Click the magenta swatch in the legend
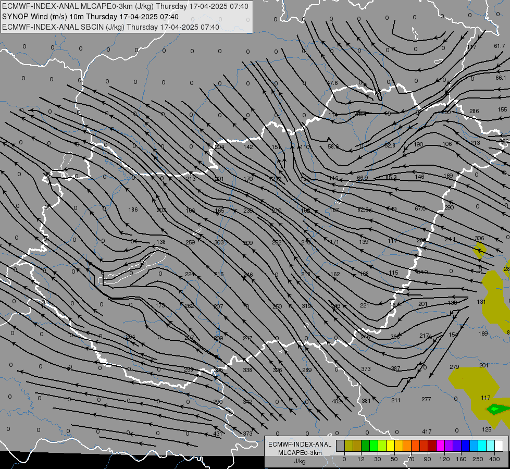 click(x=441, y=446)
